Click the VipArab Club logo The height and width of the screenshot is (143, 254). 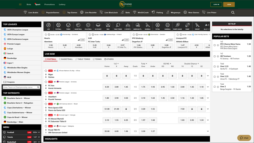coord(126,4)
